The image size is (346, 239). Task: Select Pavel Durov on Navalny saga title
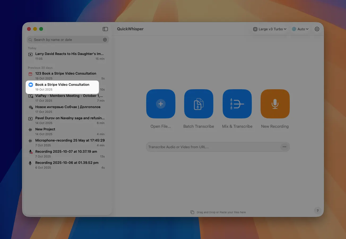tap(70, 118)
